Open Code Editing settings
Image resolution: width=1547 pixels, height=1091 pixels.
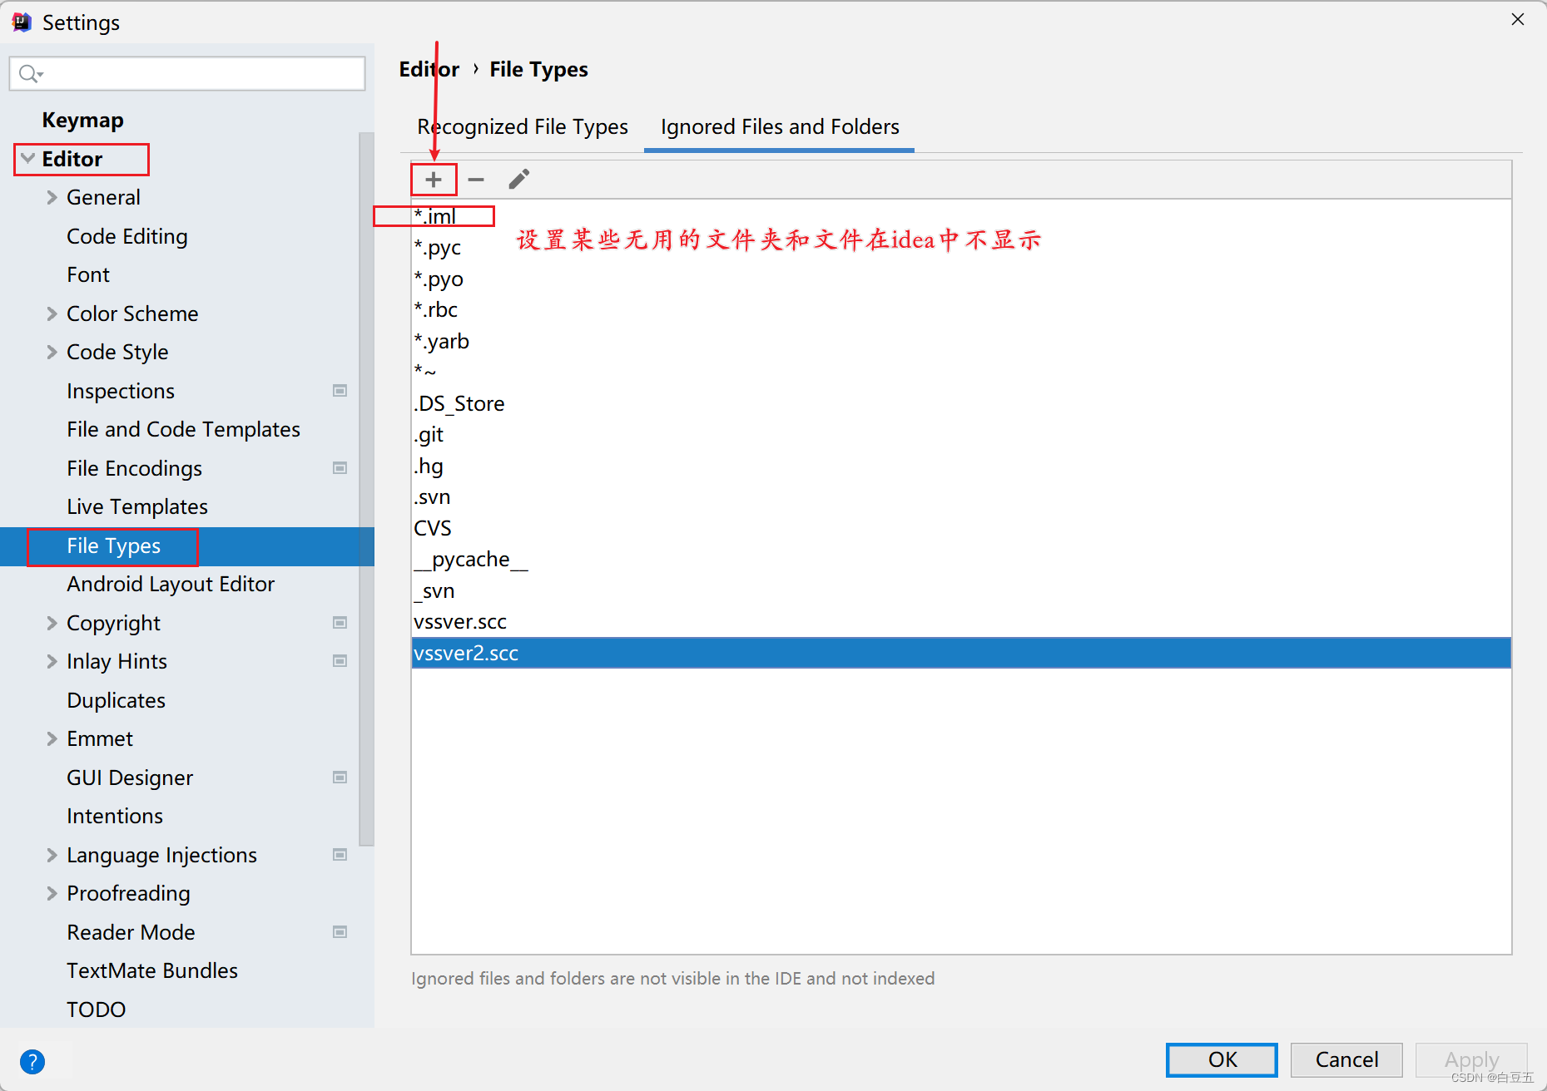click(127, 236)
